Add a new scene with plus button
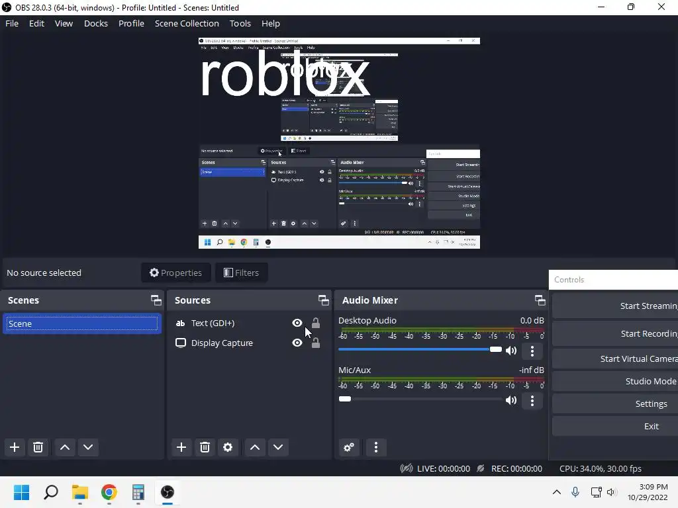The image size is (678, 508). pos(15,447)
